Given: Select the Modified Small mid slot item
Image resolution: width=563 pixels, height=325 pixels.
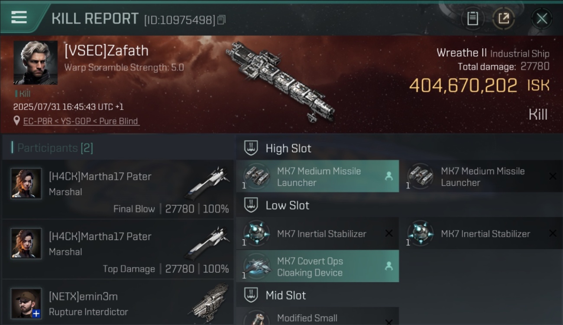Looking at the screenshot, I should 317,316.
